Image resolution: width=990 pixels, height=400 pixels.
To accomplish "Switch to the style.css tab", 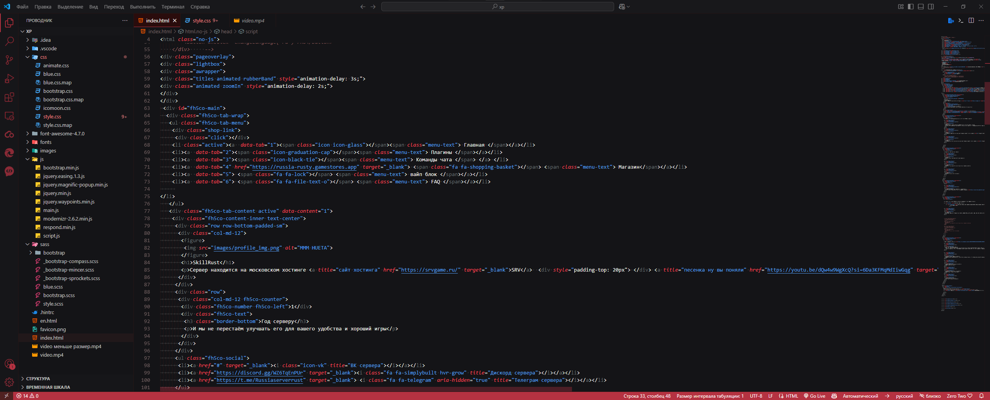I will 202,21.
